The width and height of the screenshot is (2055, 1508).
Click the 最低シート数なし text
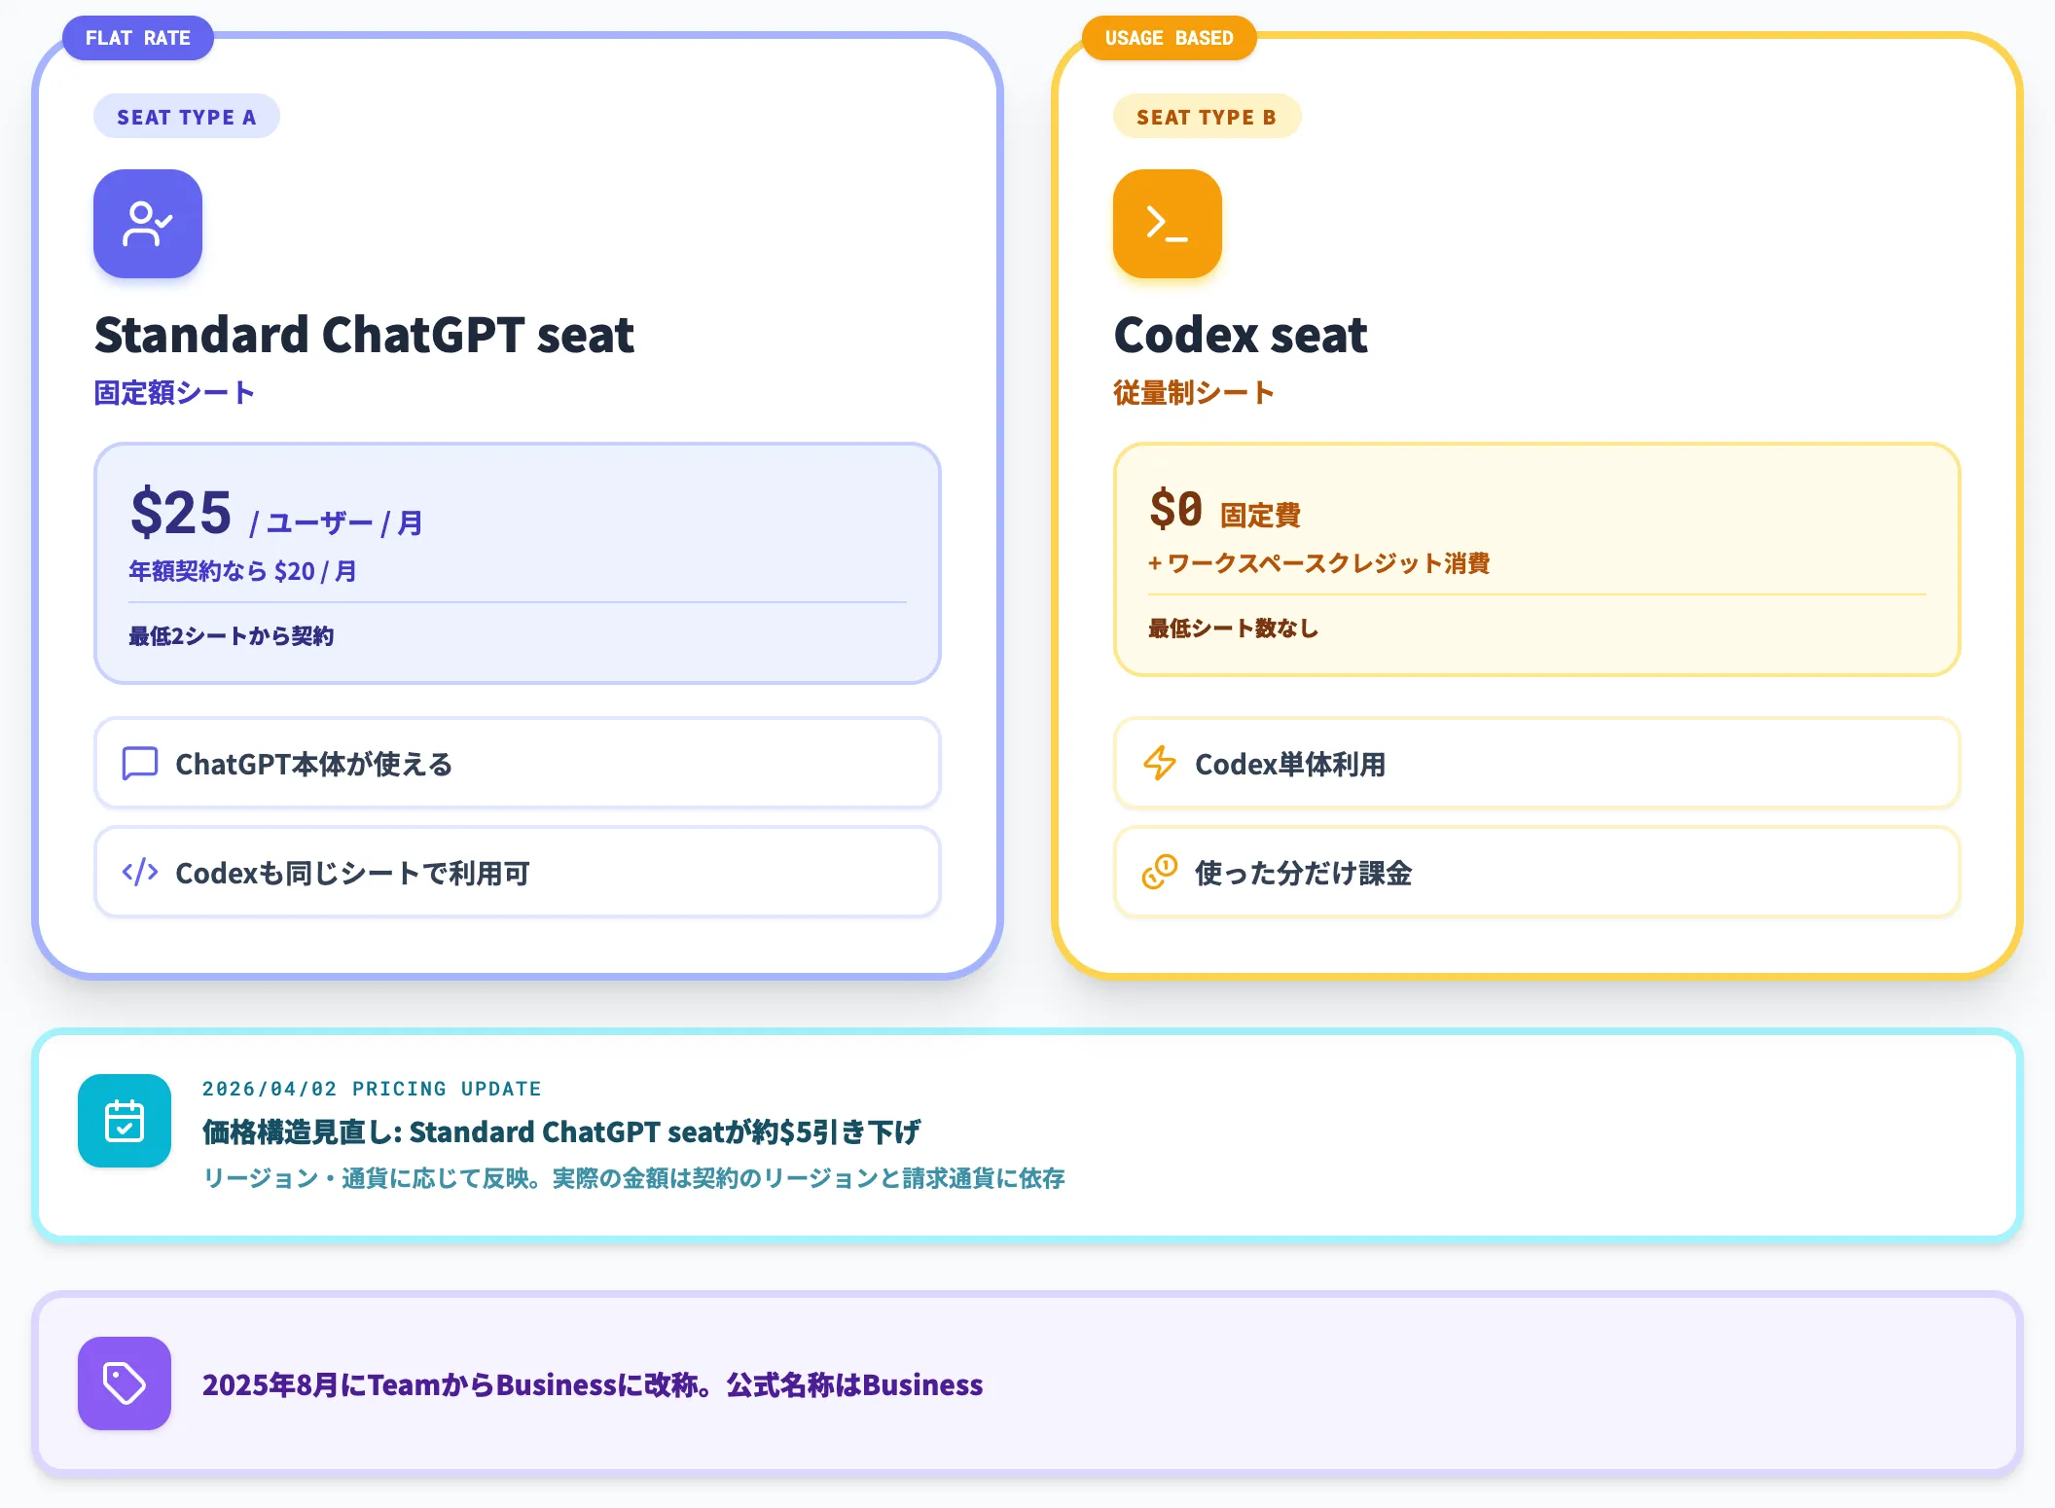click(1233, 628)
